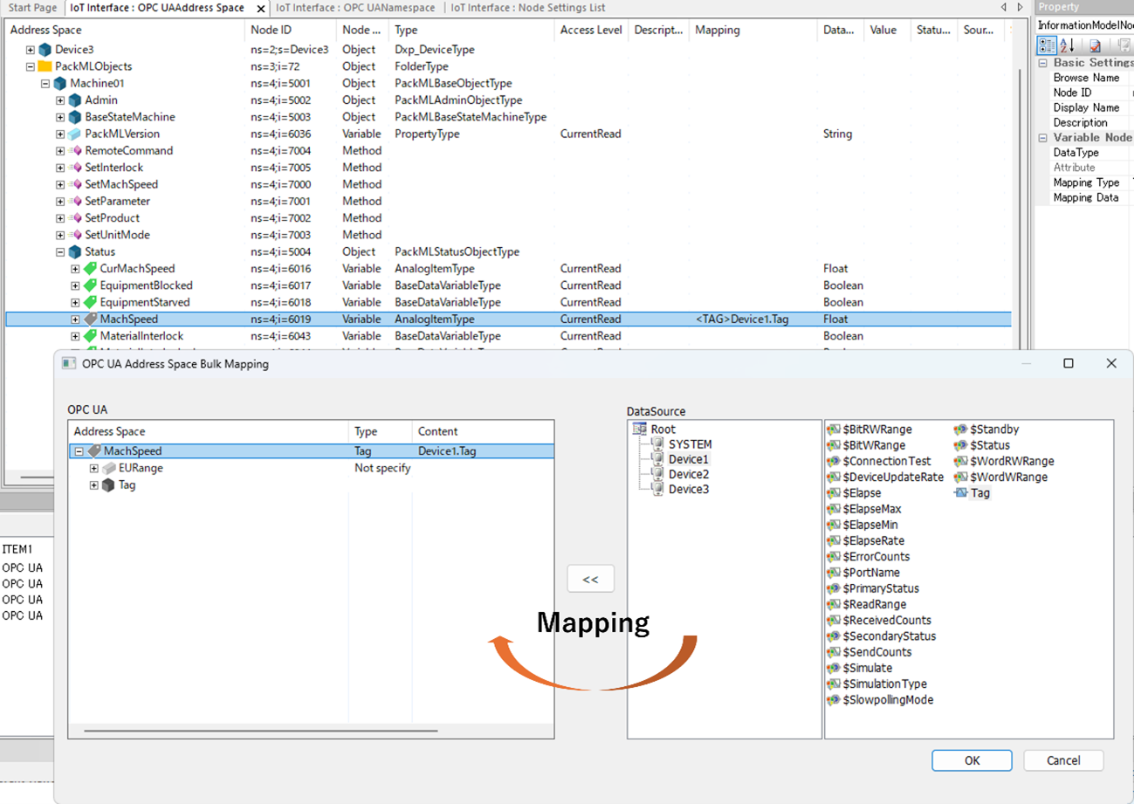Click the green tag icon for EquipmentBlocked
This screenshot has width=1134, height=804.
pos(90,285)
